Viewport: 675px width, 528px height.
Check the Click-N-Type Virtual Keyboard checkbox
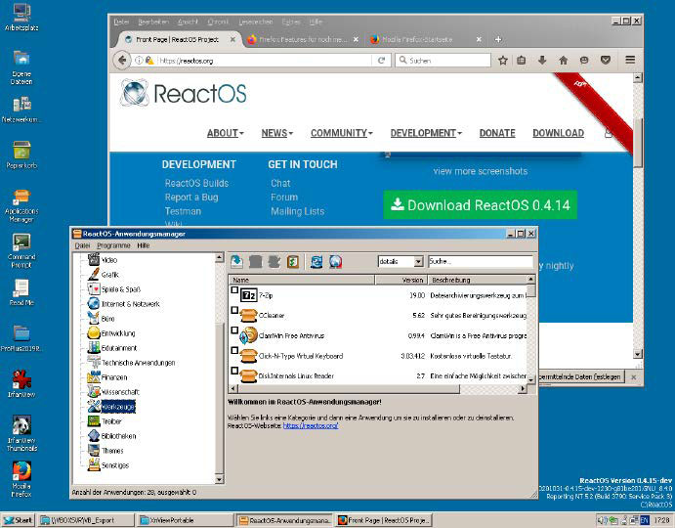click(x=234, y=350)
